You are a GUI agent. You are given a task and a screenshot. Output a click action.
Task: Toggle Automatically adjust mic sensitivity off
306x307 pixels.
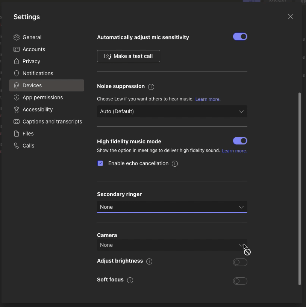[x=240, y=36]
